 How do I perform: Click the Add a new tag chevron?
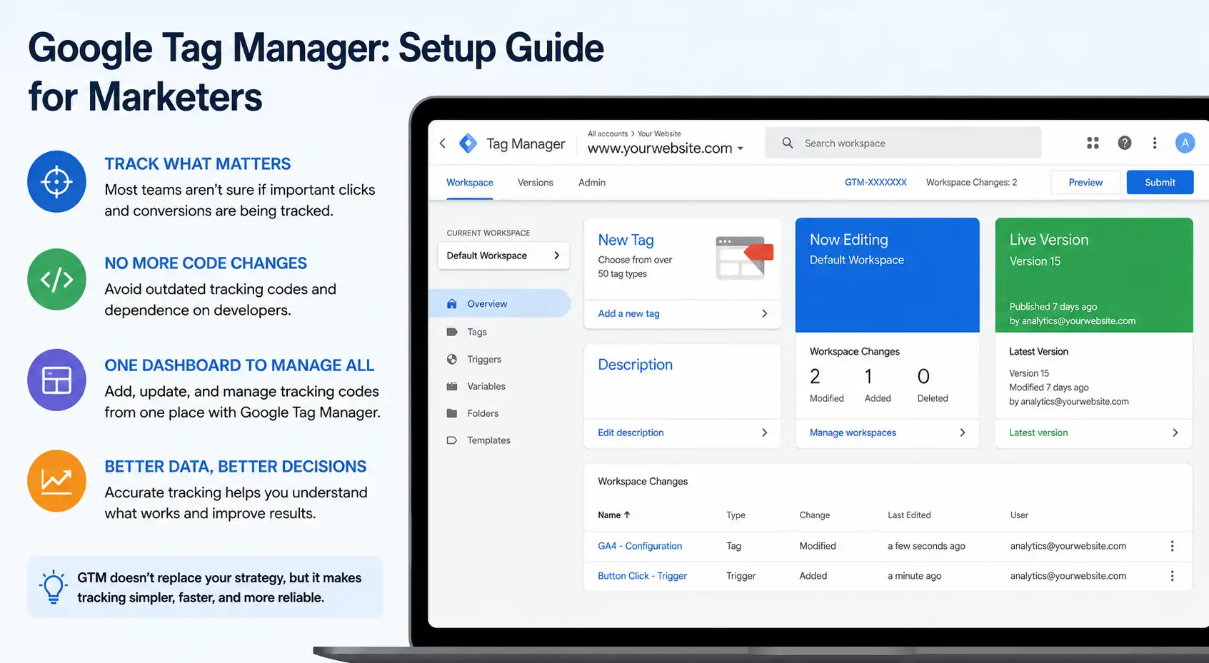(764, 313)
